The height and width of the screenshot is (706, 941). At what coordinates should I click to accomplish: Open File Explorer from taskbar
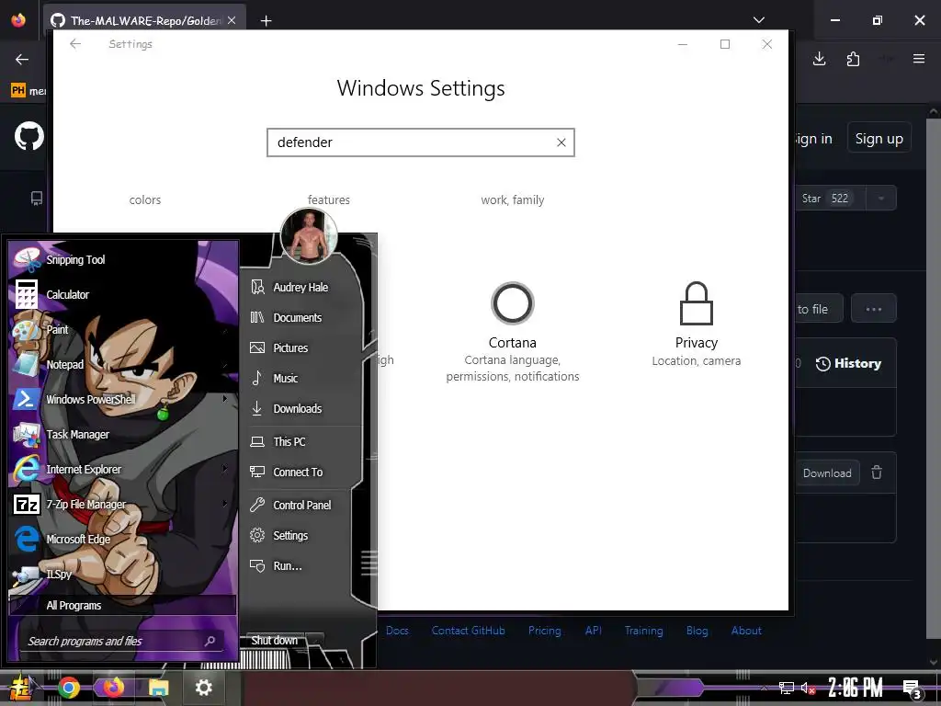coord(158,688)
